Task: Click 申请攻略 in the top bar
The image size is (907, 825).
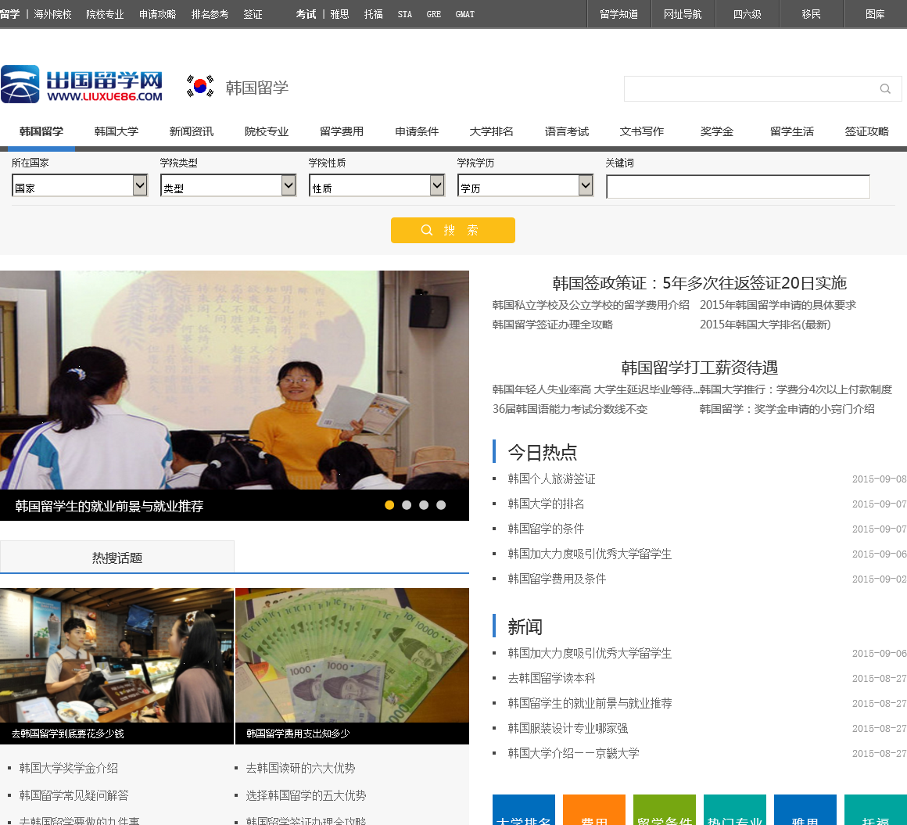Action: point(157,14)
